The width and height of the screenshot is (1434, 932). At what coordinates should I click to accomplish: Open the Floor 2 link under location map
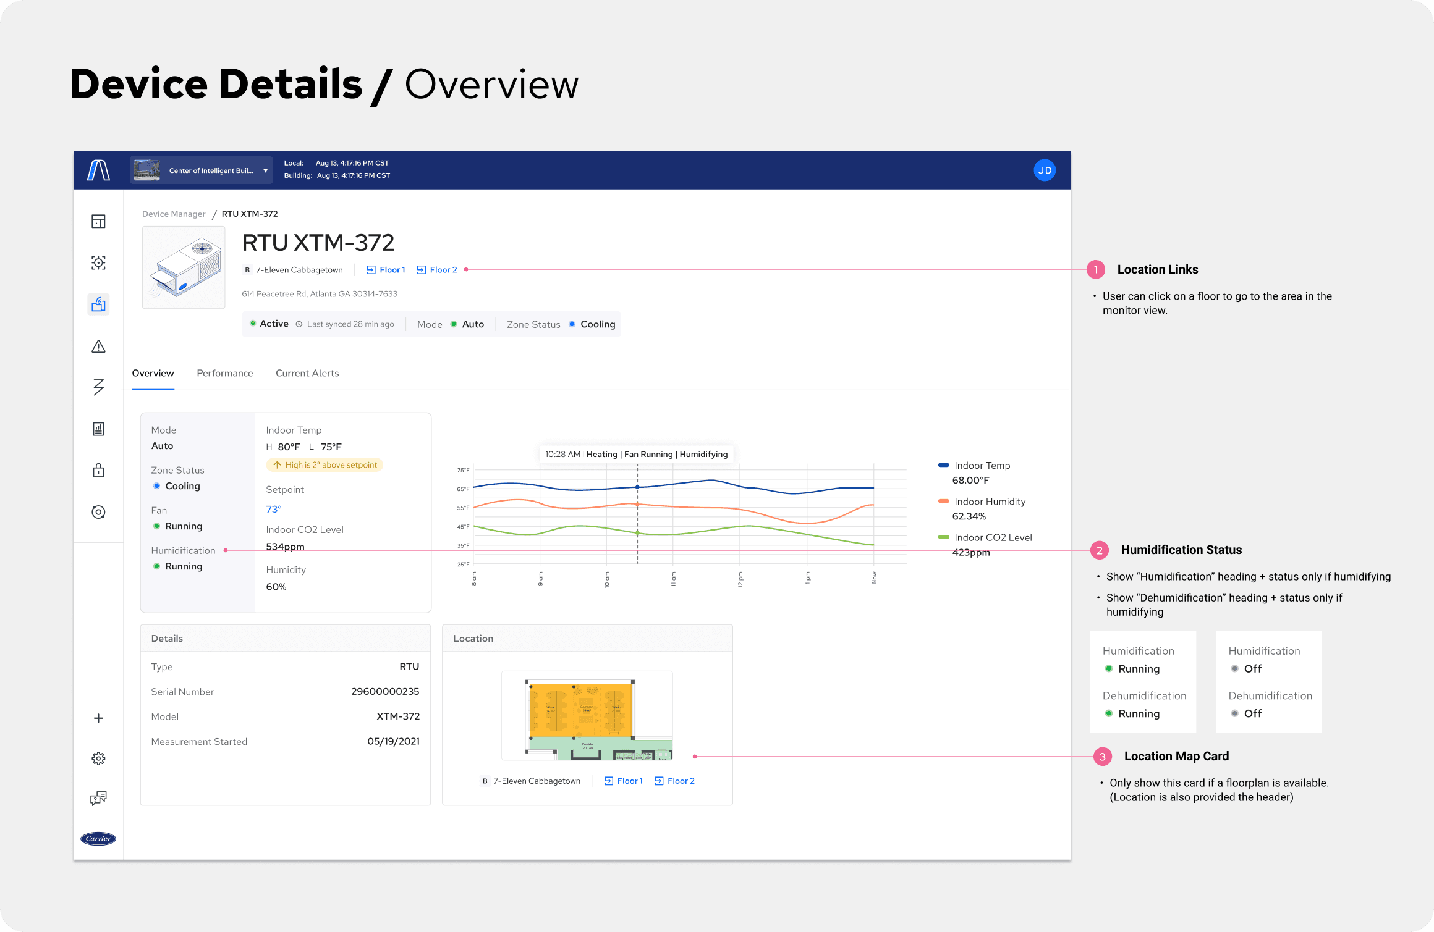click(x=674, y=781)
